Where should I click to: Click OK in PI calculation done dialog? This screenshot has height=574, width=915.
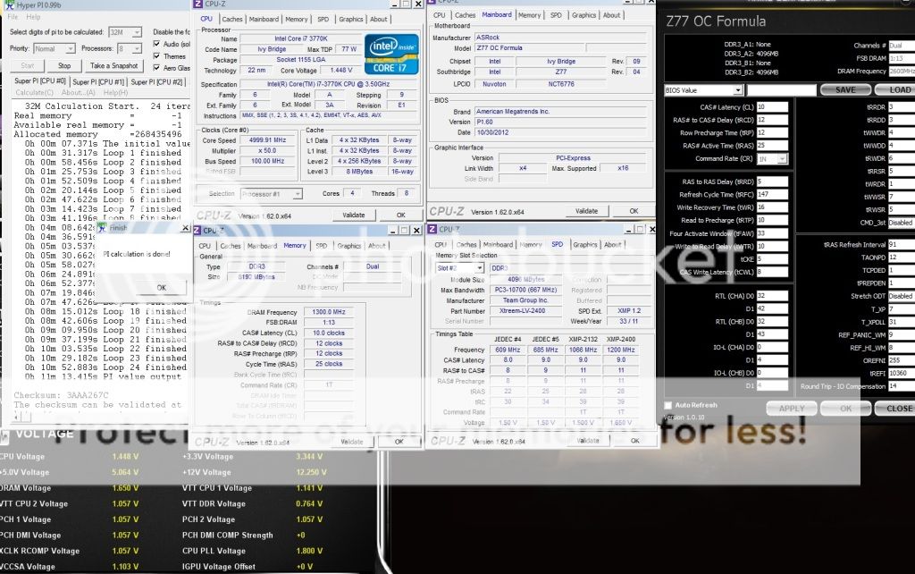[x=161, y=287]
